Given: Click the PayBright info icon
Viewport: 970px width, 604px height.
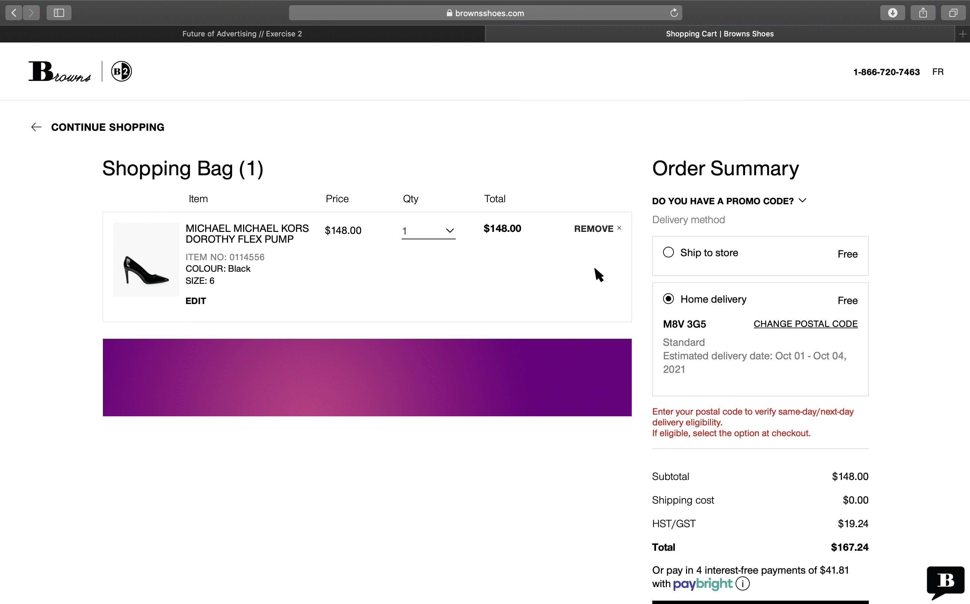Looking at the screenshot, I should (x=743, y=584).
